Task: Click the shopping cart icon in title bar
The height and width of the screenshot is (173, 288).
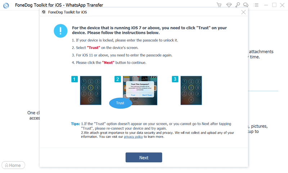Action: click(x=219, y=5)
